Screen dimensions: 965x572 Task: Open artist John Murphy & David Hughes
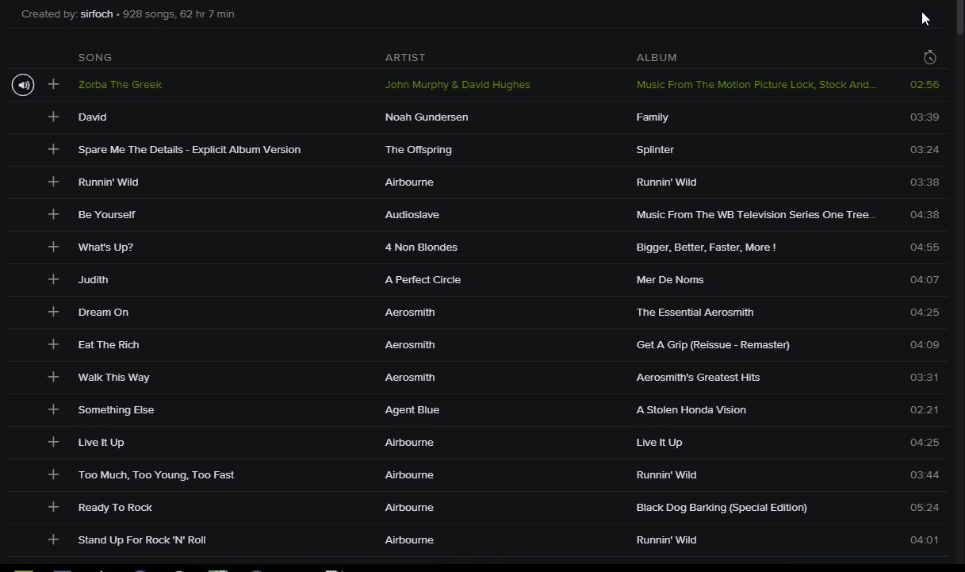(458, 84)
